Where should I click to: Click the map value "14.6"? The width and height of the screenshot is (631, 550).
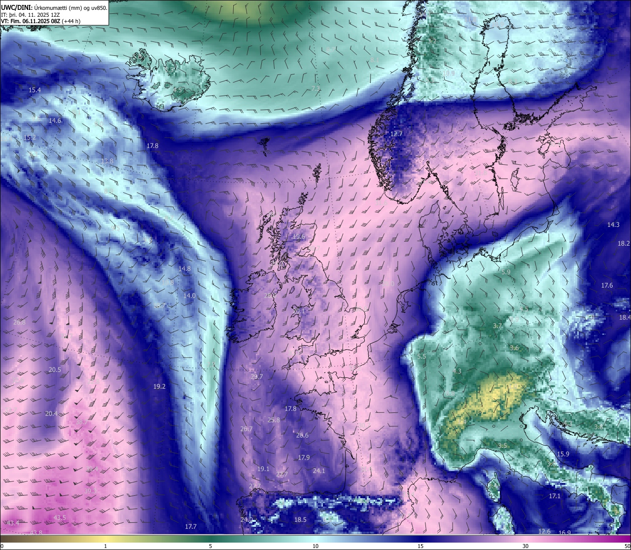(x=55, y=121)
